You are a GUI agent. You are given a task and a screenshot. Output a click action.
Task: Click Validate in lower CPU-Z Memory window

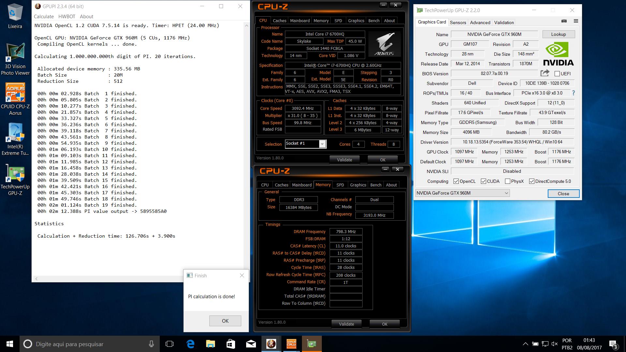(x=346, y=324)
